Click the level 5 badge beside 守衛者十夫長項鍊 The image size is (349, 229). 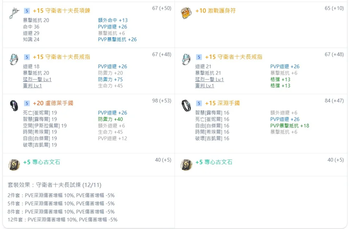coord(27,11)
